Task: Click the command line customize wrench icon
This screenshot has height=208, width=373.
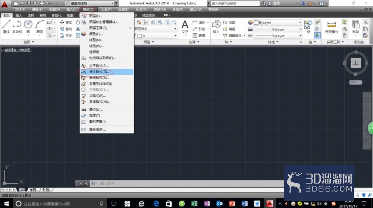Action: pos(87,183)
